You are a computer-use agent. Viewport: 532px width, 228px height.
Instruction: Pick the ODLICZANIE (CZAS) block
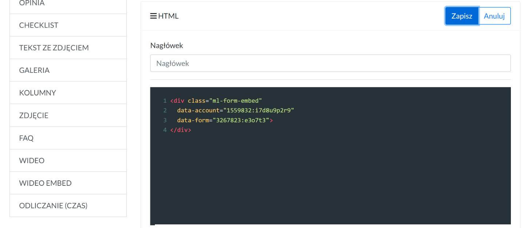click(68, 206)
